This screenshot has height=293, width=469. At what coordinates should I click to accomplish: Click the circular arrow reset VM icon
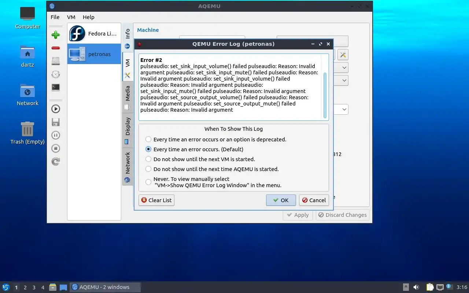pos(56,162)
